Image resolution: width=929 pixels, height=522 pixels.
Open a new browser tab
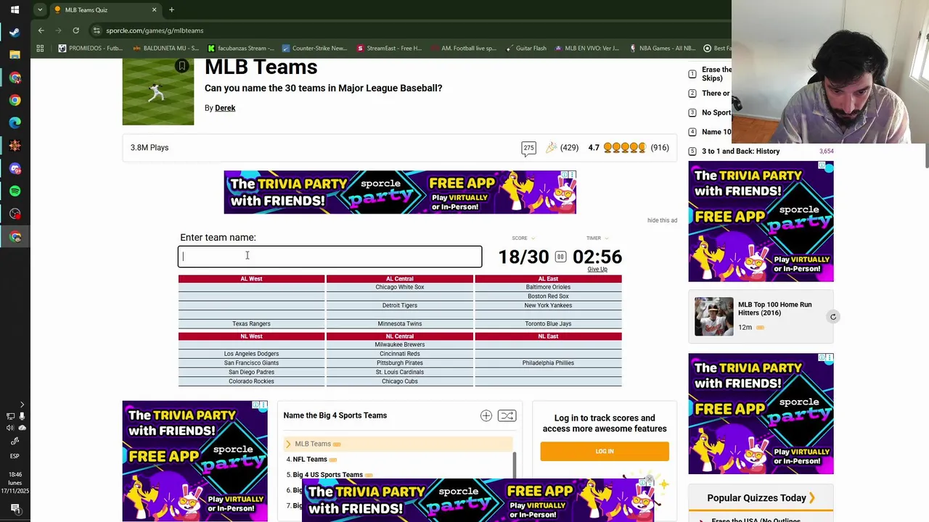point(171,10)
